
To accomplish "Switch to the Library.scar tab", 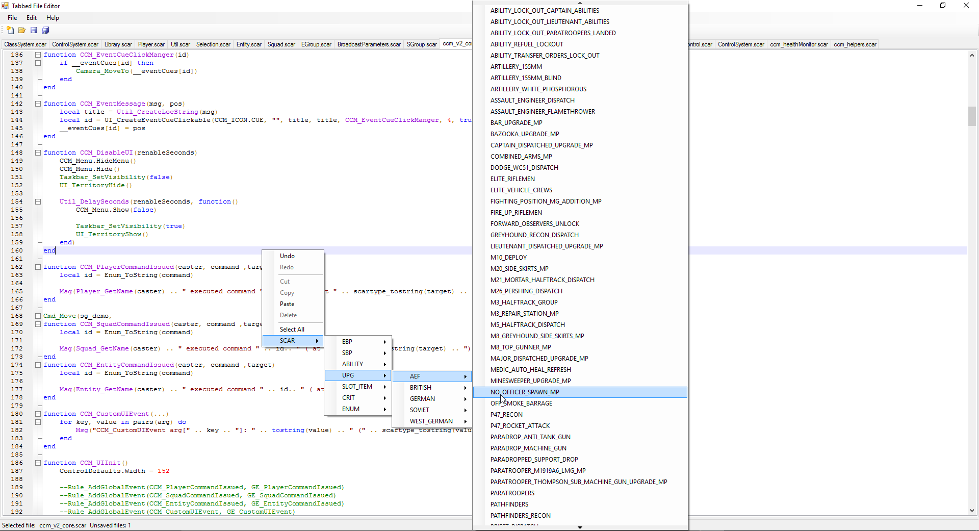I will [x=118, y=44].
